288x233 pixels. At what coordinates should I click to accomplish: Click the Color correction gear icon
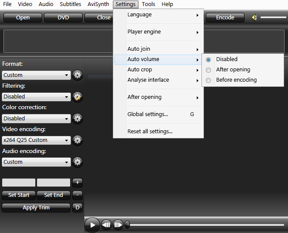click(x=77, y=119)
